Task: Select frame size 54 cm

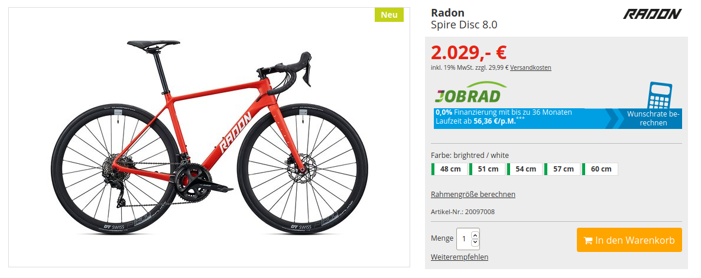Action: [x=524, y=169]
